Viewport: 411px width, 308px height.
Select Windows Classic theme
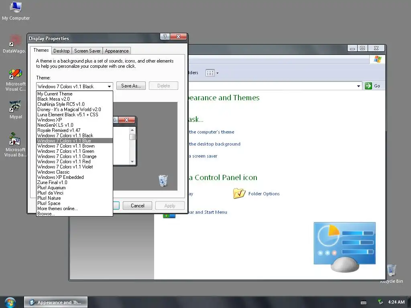click(x=75, y=172)
